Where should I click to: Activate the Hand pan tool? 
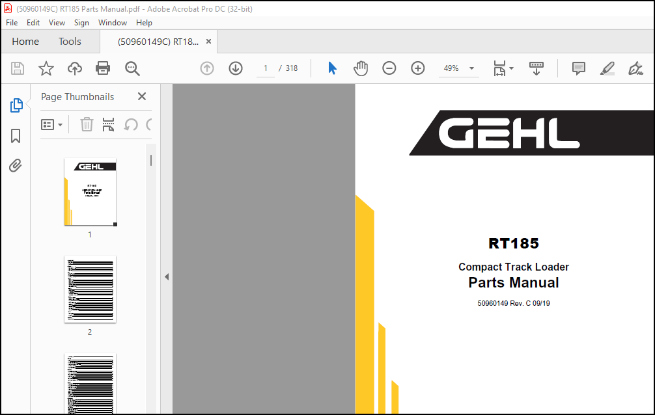361,68
